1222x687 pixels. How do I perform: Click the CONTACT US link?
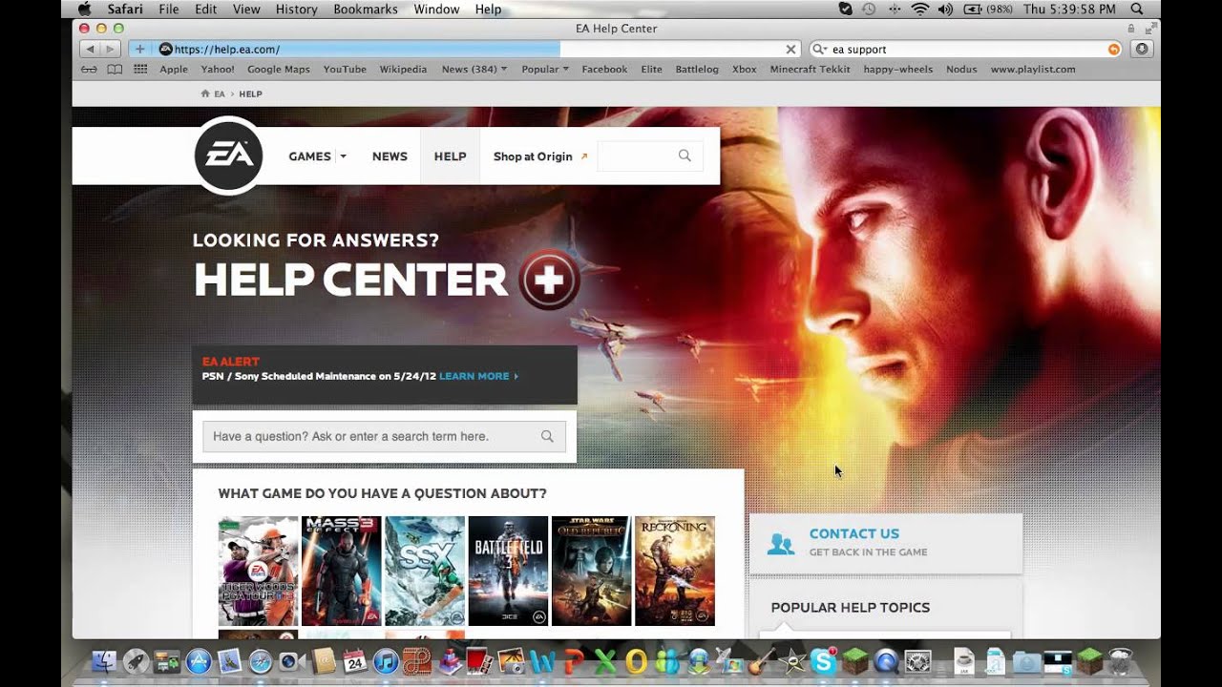(854, 533)
